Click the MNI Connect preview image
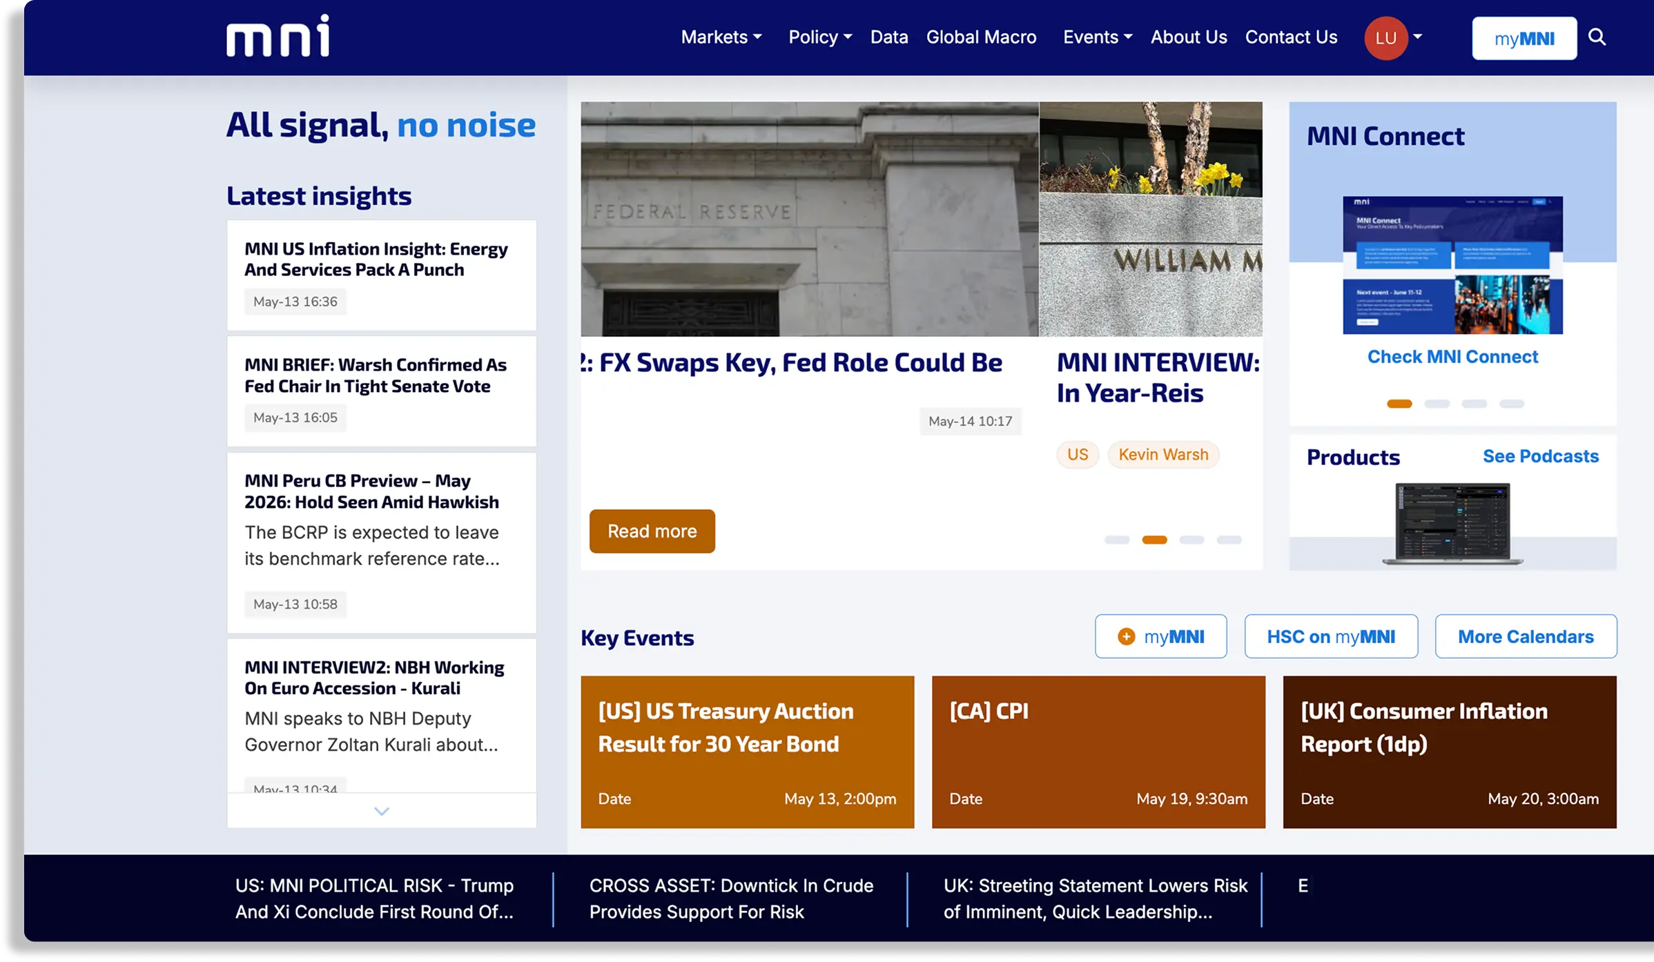Screen dimensions: 1654x962 tap(1452, 265)
